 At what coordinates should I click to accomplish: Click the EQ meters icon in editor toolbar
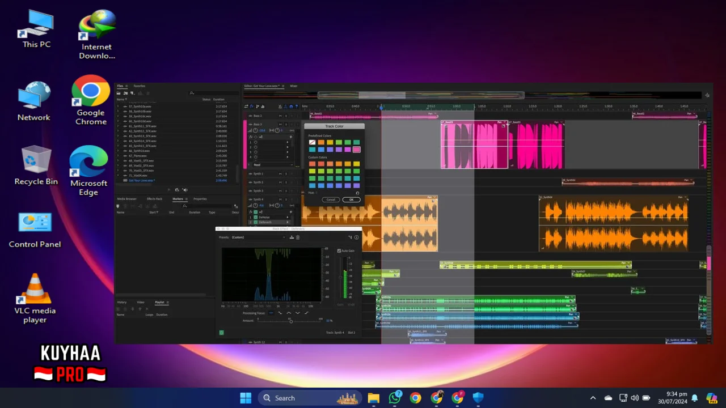263,107
